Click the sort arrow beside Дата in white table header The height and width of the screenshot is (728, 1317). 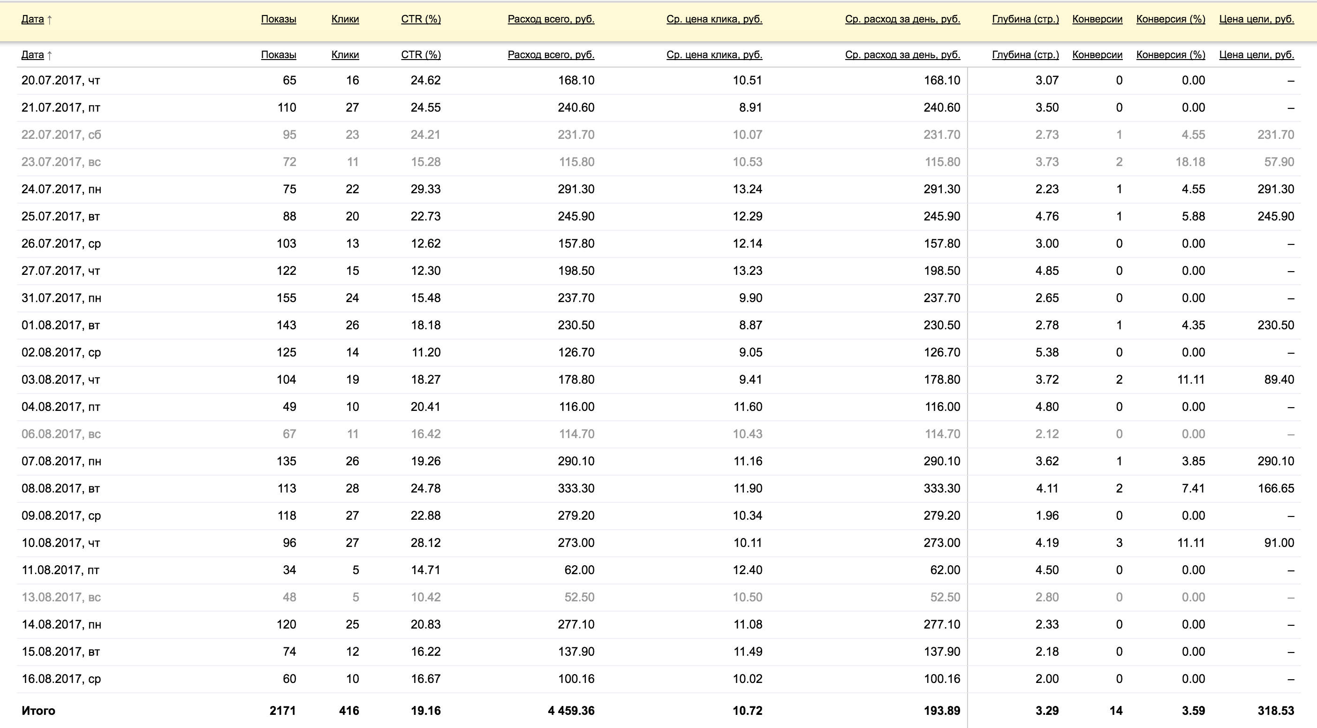(50, 55)
